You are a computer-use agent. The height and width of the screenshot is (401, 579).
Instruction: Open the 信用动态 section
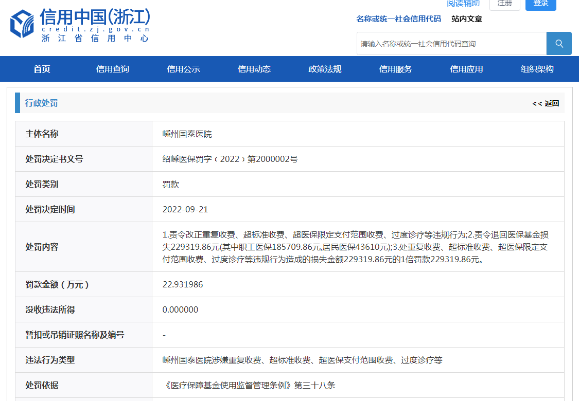(x=254, y=69)
